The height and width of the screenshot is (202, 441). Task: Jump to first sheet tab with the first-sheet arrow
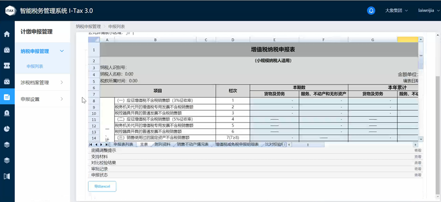tap(91, 144)
